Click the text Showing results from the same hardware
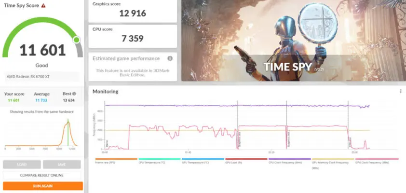 click(x=41, y=111)
